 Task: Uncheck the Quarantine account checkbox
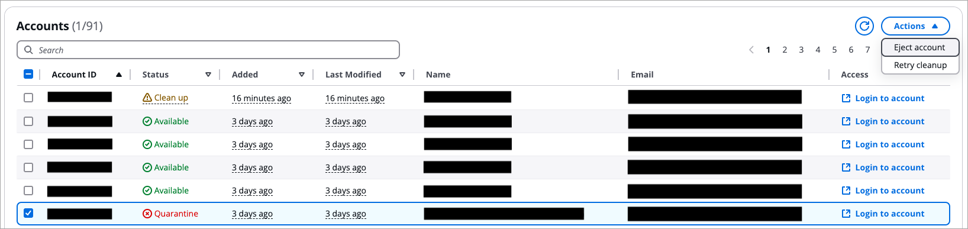click(28, 213)
